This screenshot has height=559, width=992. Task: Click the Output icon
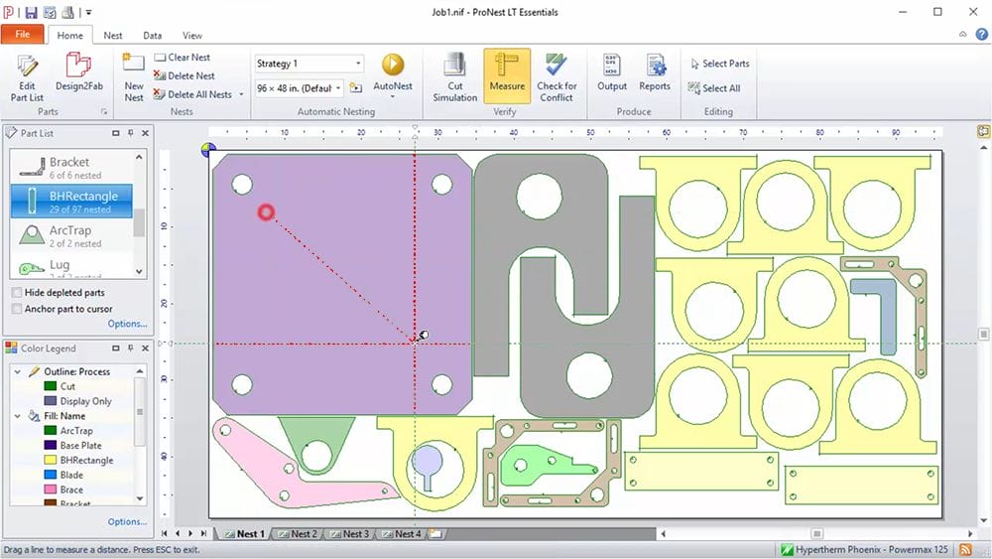(612, 74)
